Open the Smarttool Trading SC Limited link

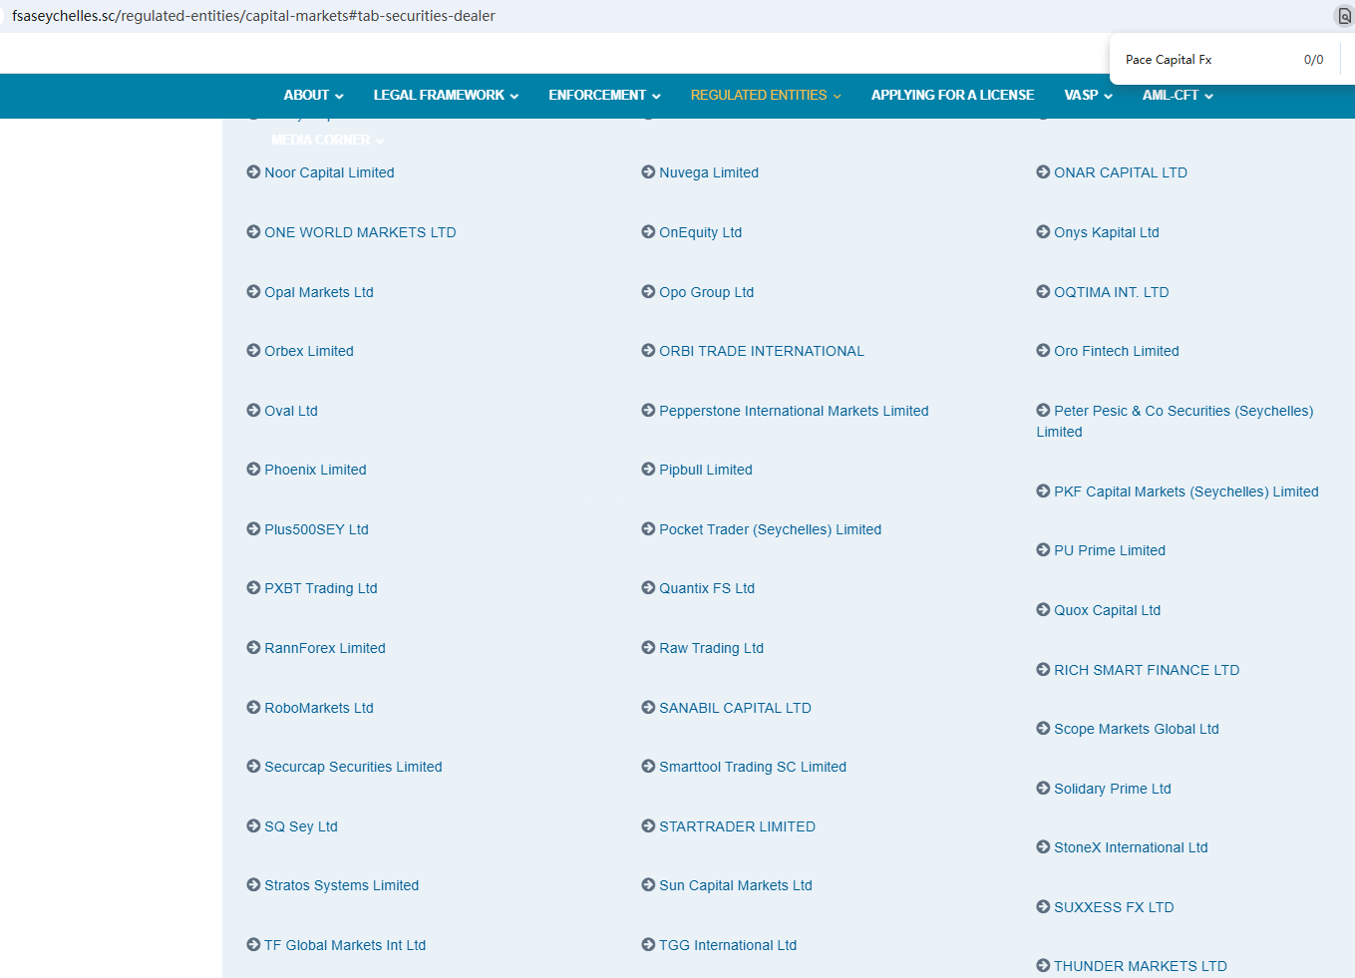[x=753, y=767]
